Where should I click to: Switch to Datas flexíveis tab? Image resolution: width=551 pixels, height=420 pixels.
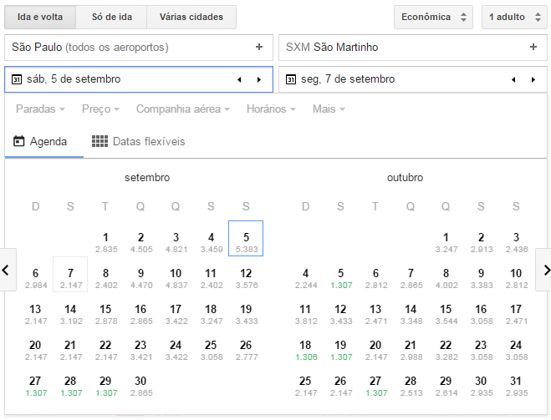coord(138,141)
